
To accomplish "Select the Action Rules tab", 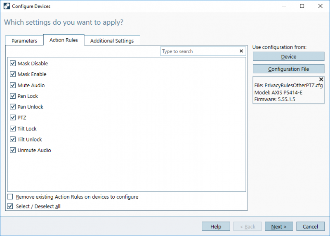I will 64,40.
